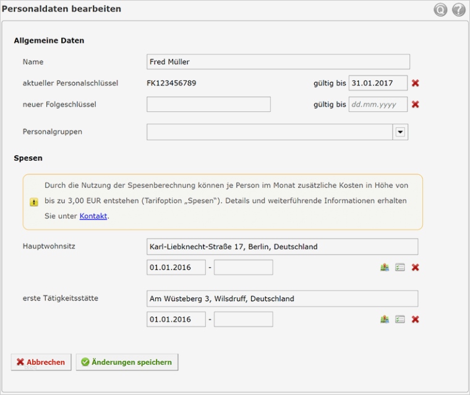Open checklist icon in Hauptwohnsitz row

pyautogui.click(x=400, y=268)
